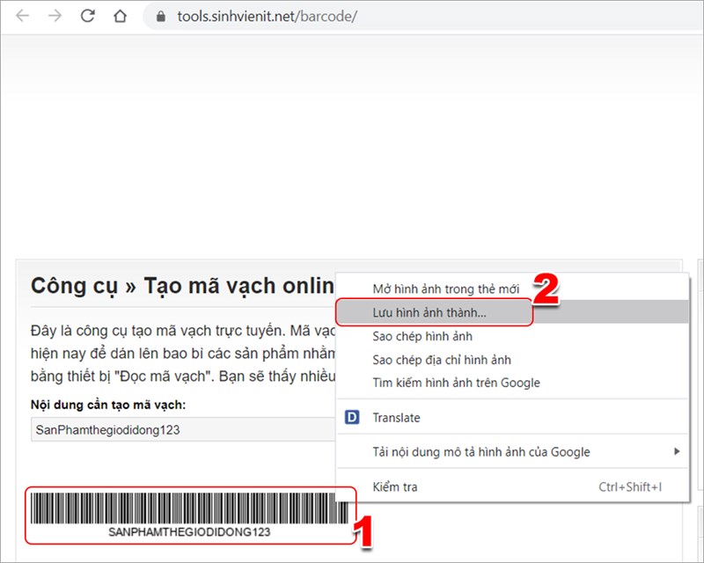Select 'Mở hình ảnh trong thẻ mới'

(448, 287)
